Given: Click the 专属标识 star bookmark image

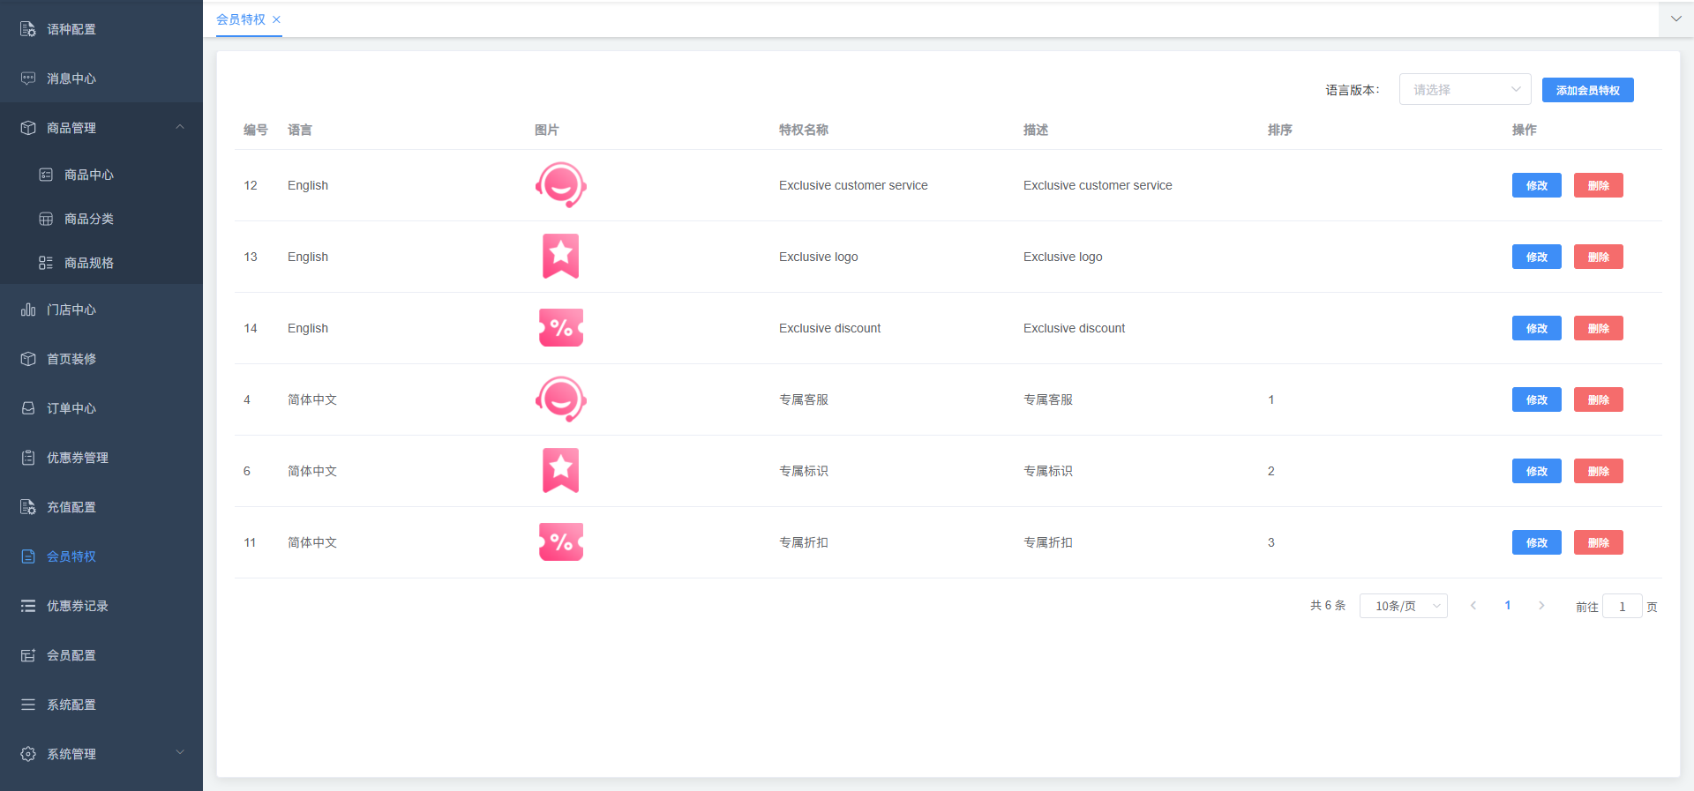Looking at the screenshot, I should pos(560,471).
